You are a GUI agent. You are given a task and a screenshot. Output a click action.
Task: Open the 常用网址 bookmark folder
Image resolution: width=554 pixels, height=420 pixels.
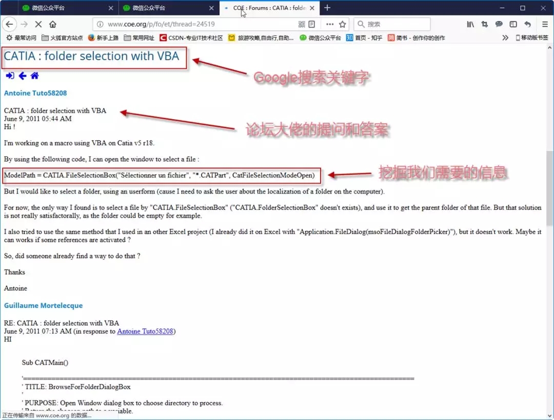click(139, 38)
